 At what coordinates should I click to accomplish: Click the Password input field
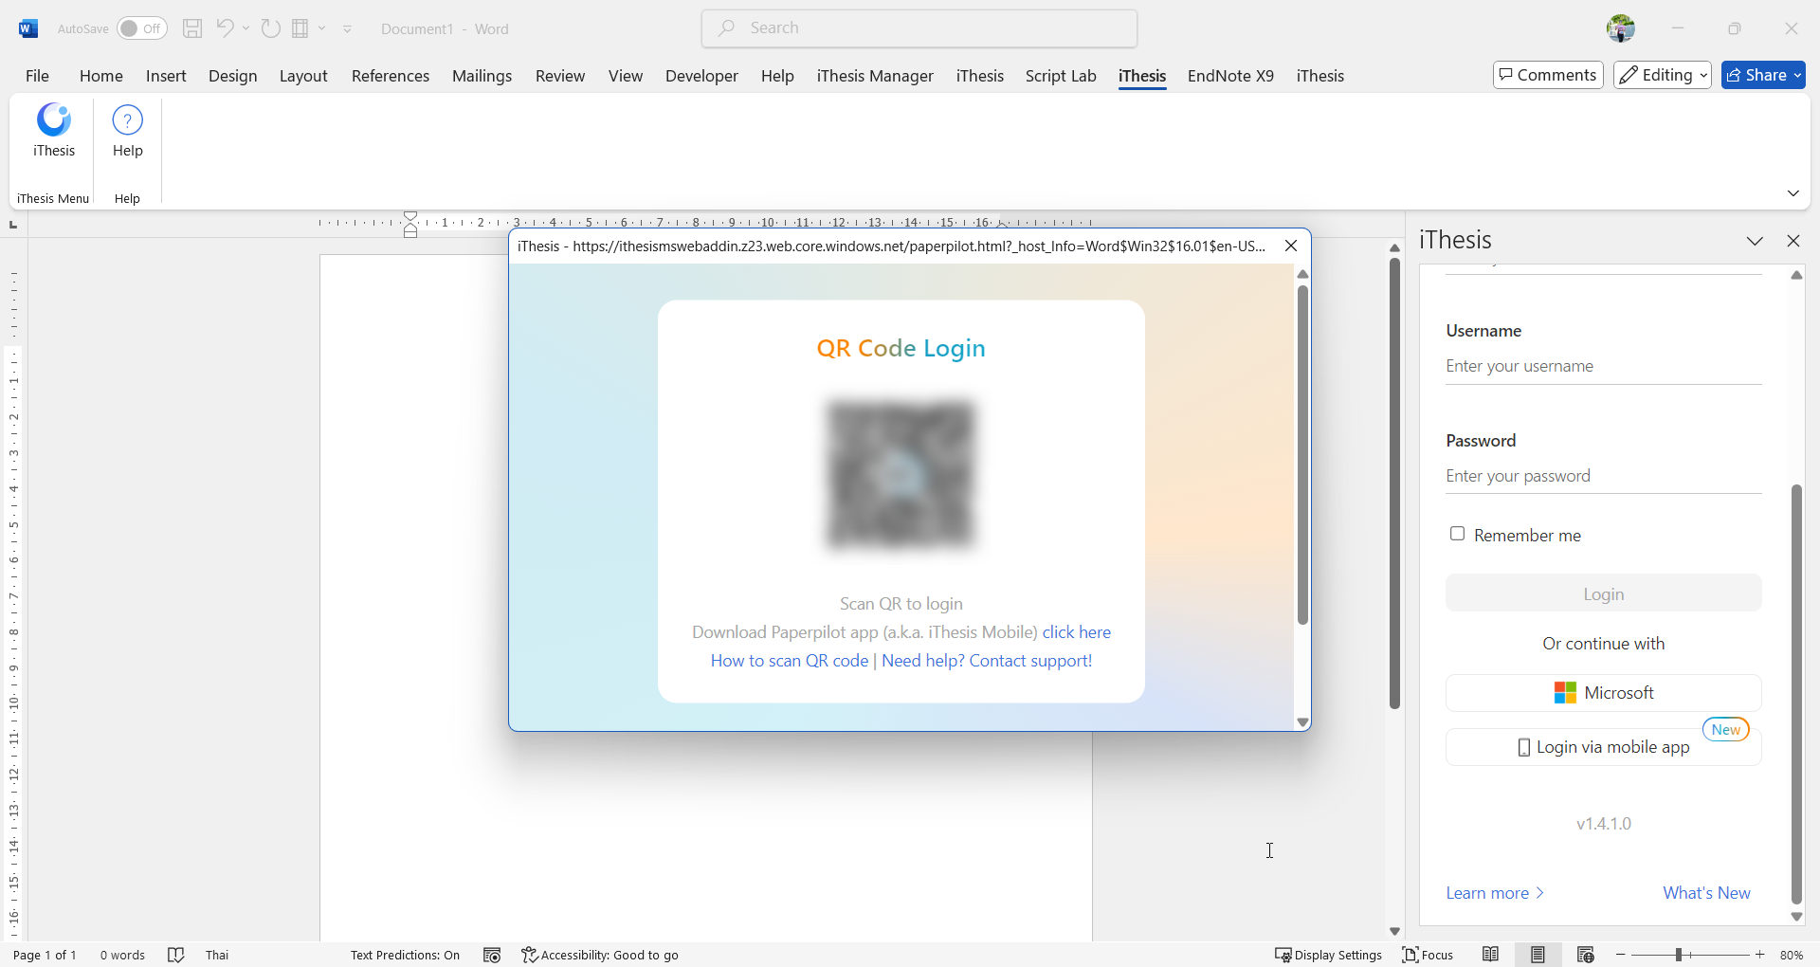(1604, 476)
